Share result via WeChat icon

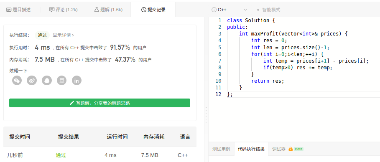tap(17, 81)
